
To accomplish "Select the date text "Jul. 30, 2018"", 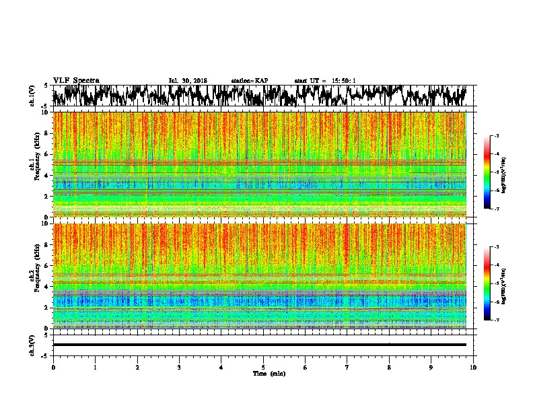I will tap(188, 81).
